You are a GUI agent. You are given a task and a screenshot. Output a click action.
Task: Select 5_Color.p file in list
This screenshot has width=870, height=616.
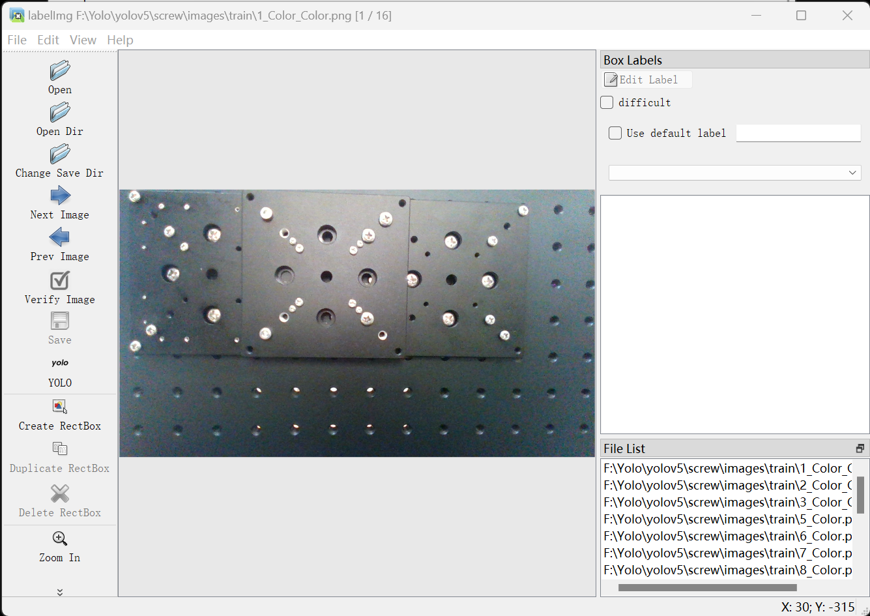pyautogui.click(x=727, y=519)
